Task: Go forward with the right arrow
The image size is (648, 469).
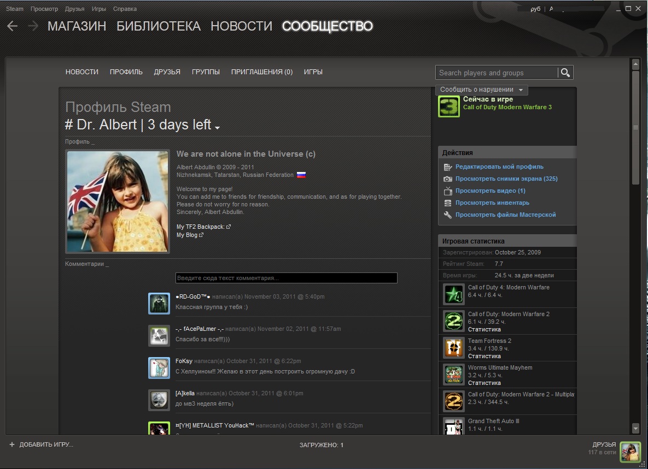Action: [x=33, y=26]
